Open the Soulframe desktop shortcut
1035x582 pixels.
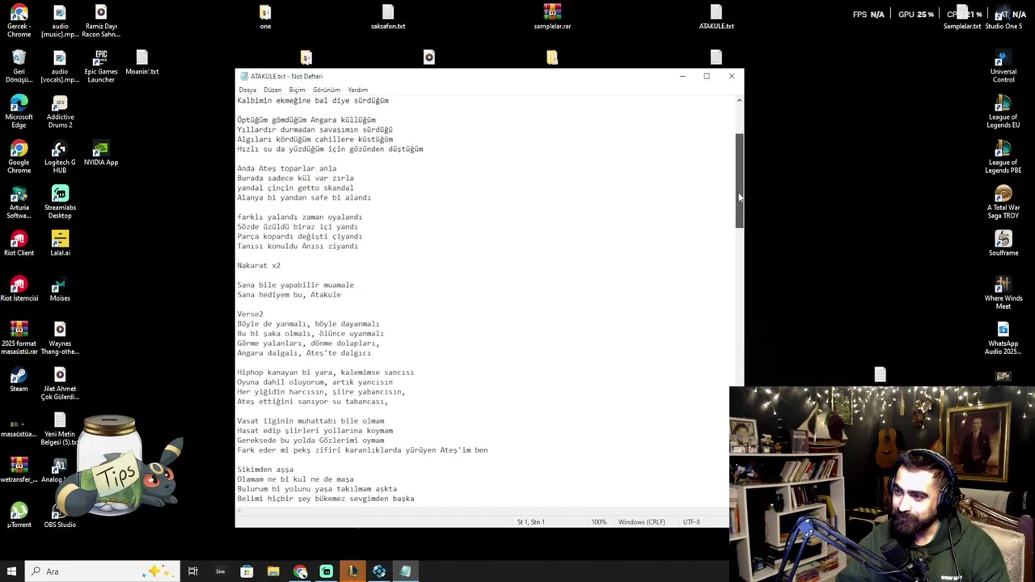pyautogui.click(x=1003, y=243)
